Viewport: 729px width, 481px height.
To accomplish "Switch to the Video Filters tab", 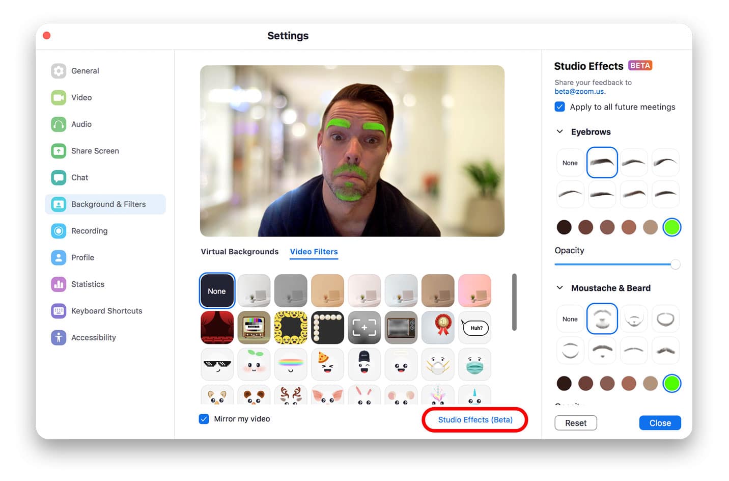I will 314,252.
